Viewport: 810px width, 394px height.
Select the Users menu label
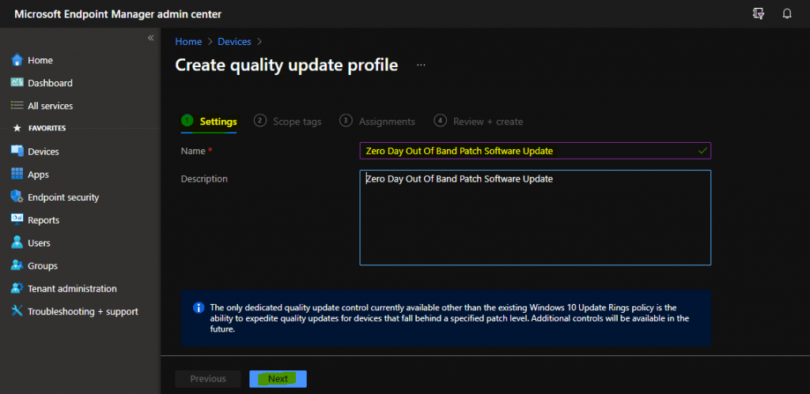[39, 243]
